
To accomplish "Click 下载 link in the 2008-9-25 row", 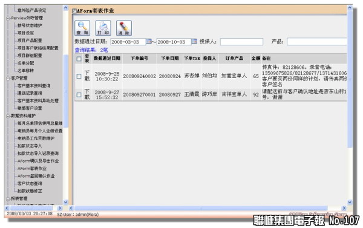I will 87,76.
